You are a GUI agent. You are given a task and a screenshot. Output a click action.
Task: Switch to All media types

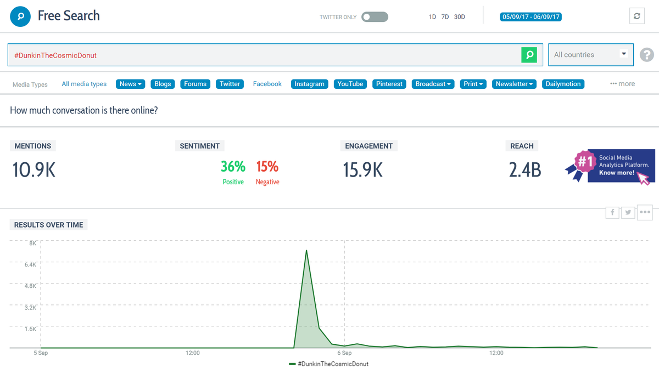(84, 83)
